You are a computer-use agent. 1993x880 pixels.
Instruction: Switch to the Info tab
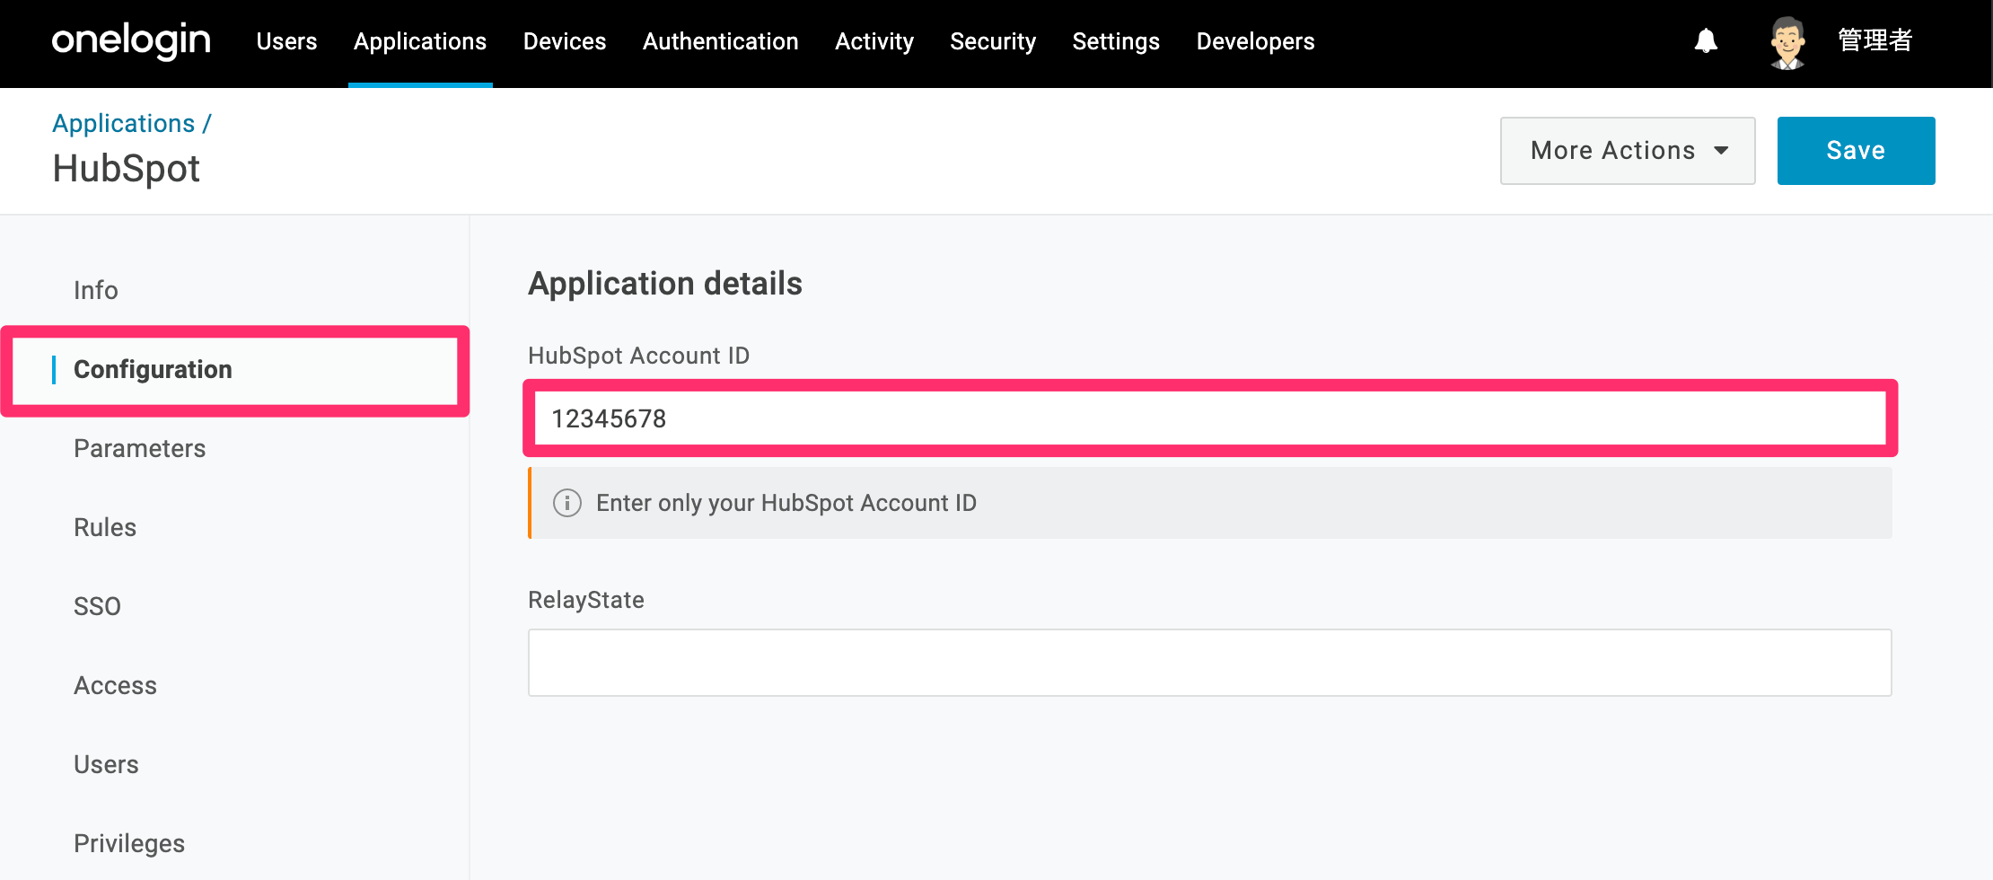pyautogui.click(x=96, y=290)
